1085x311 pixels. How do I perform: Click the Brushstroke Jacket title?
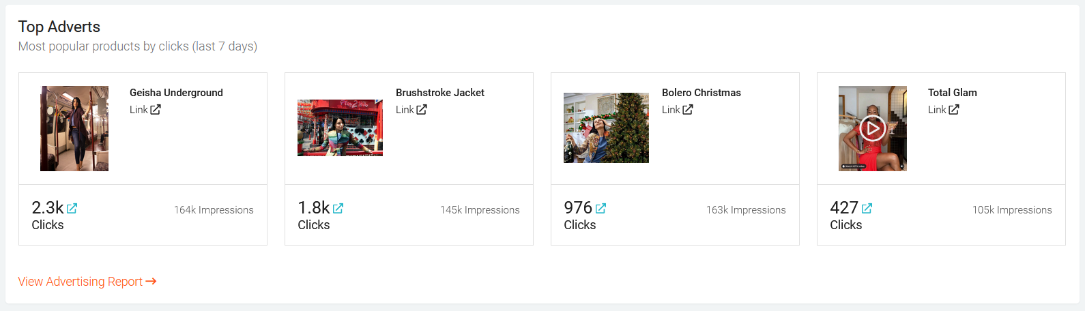pos(440,93)
